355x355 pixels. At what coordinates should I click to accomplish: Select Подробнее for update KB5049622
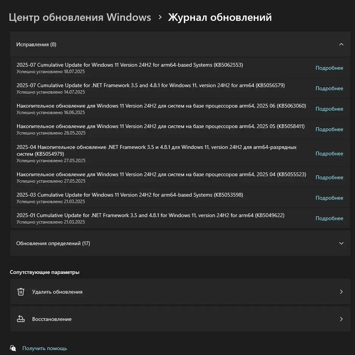(x=329, y=219)
